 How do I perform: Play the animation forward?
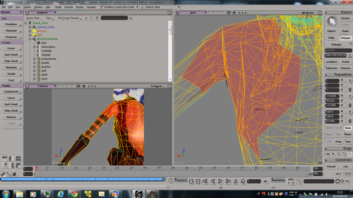(x=220, y=181)
